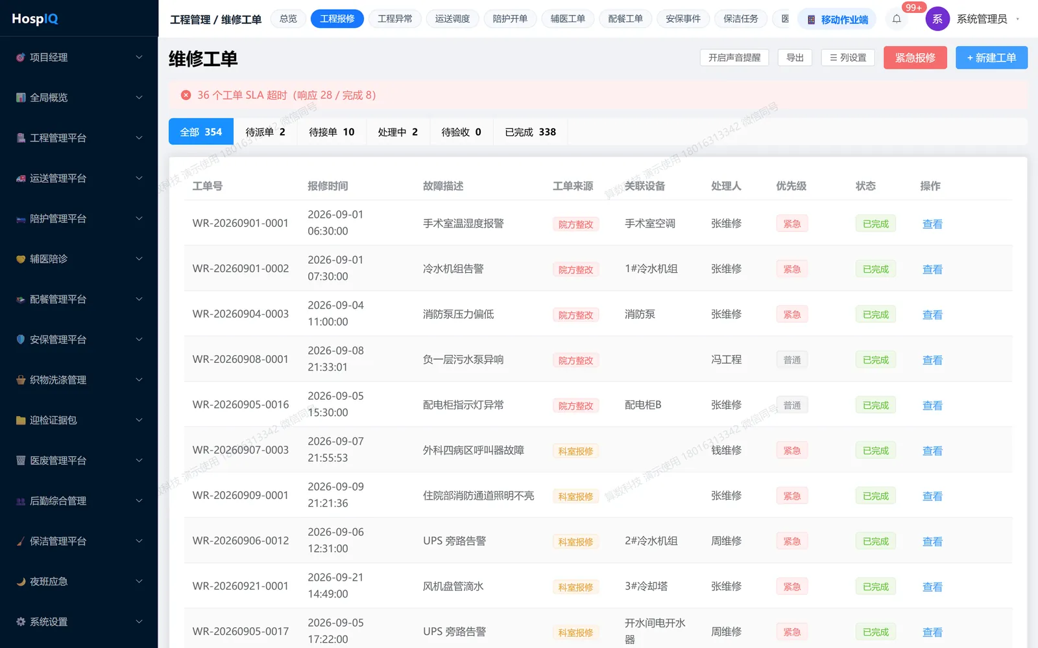Click 住院部消防通道照明不亮 description
The image size is (1038, 648).
coord(479,496)
